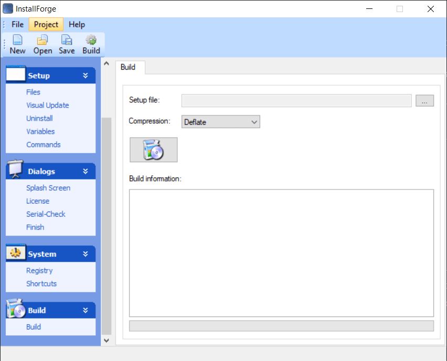Click the Dialogs section header
Viewport: 447px width, 361px height.
click(x=51, y=172)
